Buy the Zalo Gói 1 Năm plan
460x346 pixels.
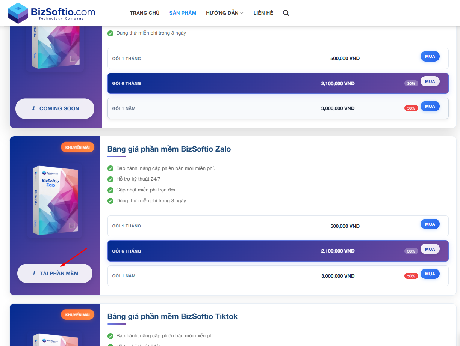click(x=430, y=274)
